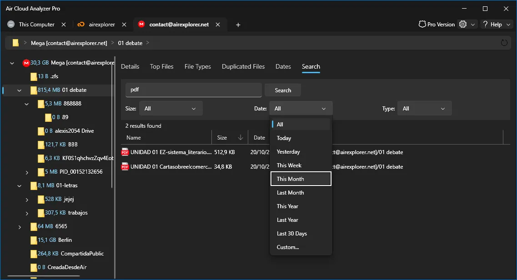The width and height of the screenshot is (517, 280).
Task: Collapse the 01-letras folder node
Action: [19, 186]
